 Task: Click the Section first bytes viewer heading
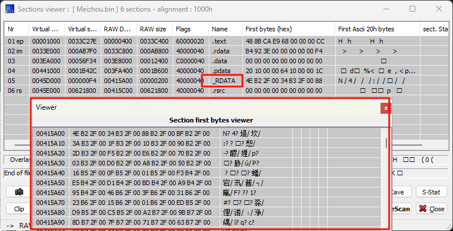click(211, 120)
